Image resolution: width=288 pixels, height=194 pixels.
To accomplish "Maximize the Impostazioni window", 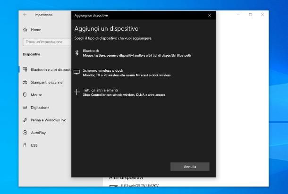I will [251, 15].
